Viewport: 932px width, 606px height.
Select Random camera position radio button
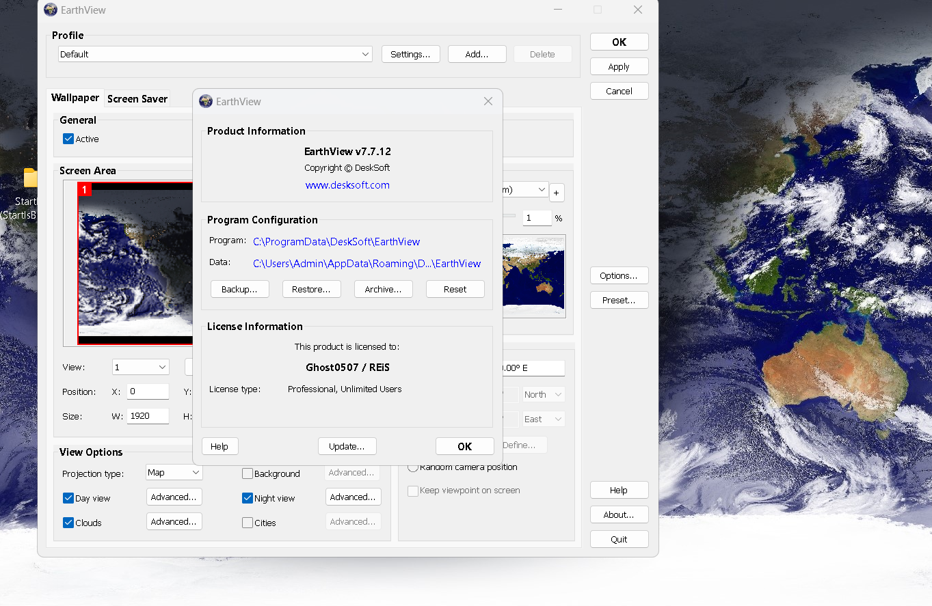413,467
